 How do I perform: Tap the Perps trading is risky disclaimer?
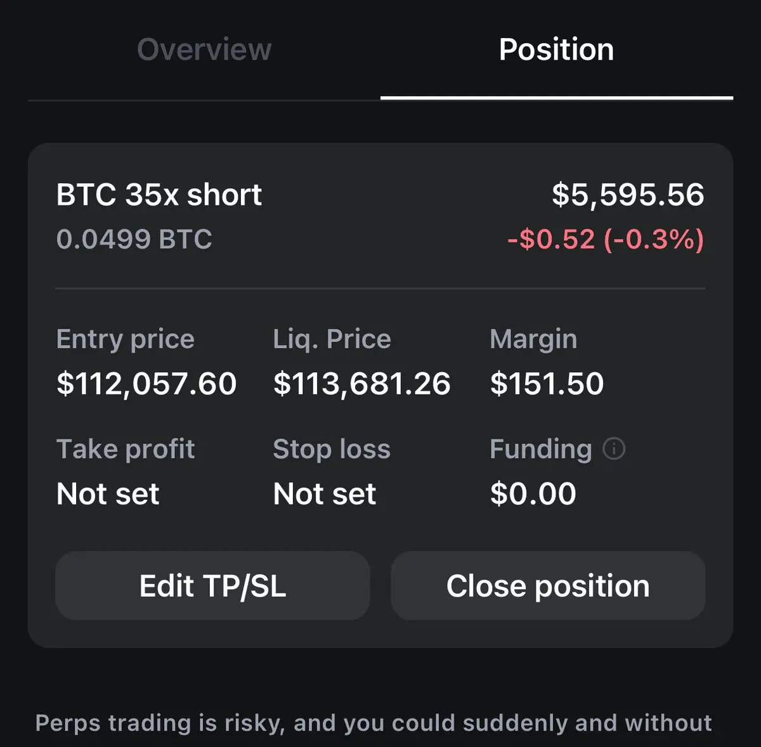[374, 723]
